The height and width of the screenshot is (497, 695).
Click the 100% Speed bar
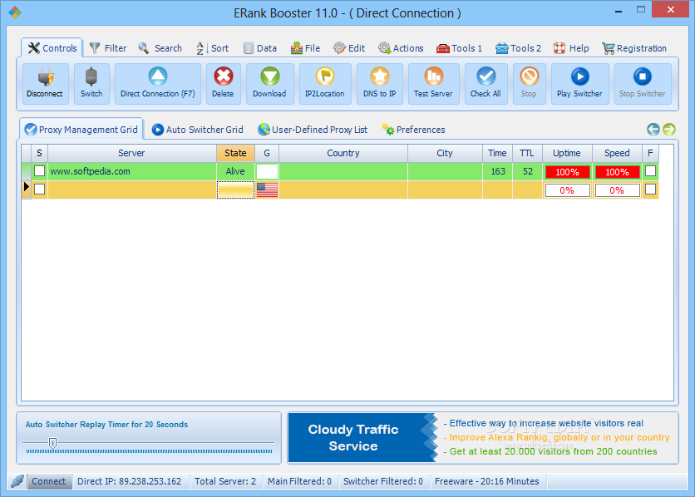617,172
